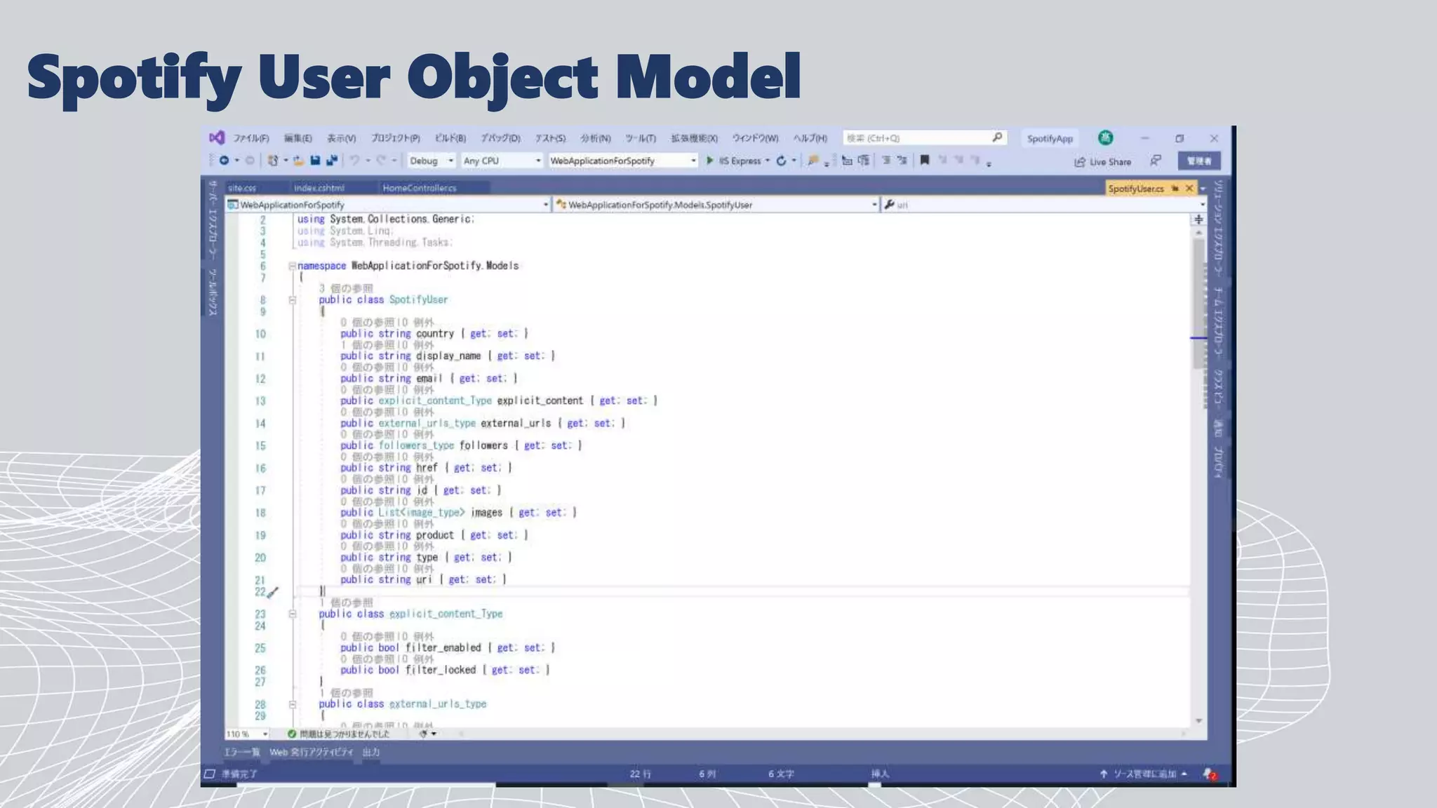This screenshot has height=808, width=1437.
Task: Open the uri member navigation dropdown
Action: pyautogui.click(x=1044, y=205)
